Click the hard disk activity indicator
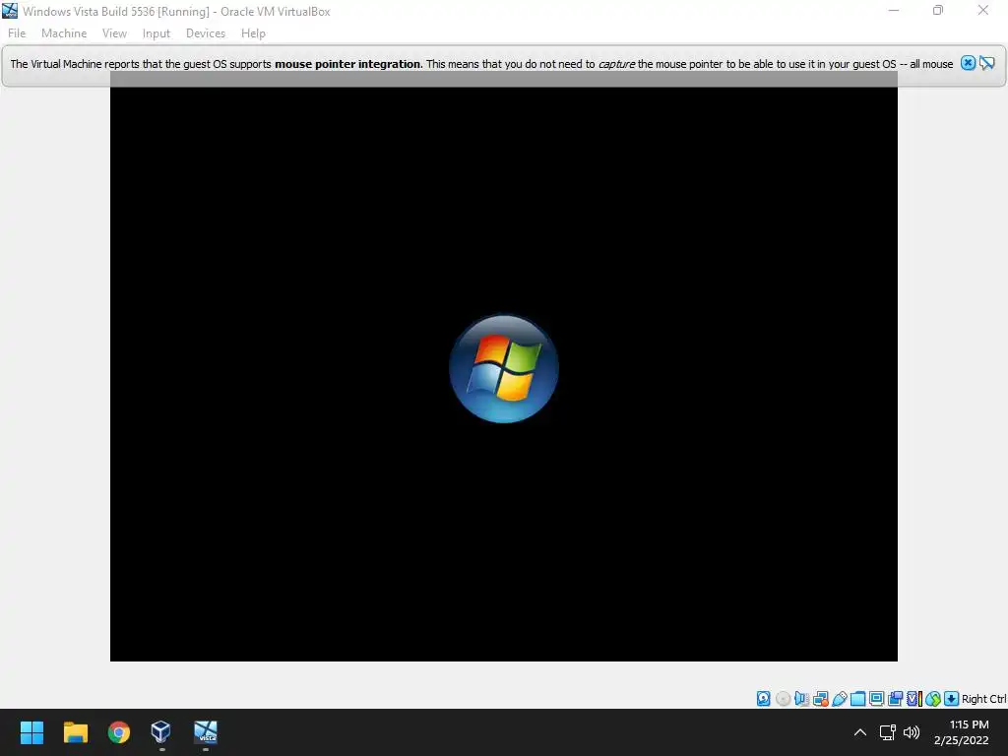The height and width of the screenshot is (756, 1008). [763, 699]
